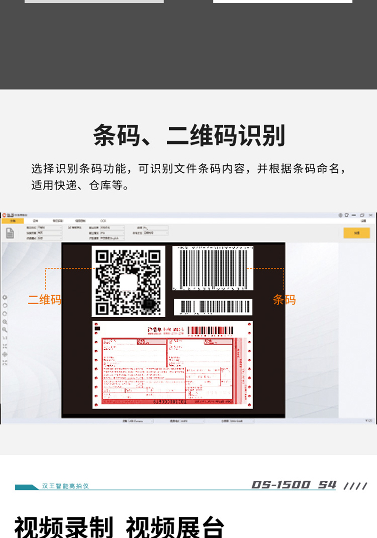Open the middle tab of the five ribbon tabs
377x538 pixels.
(58, 221)
